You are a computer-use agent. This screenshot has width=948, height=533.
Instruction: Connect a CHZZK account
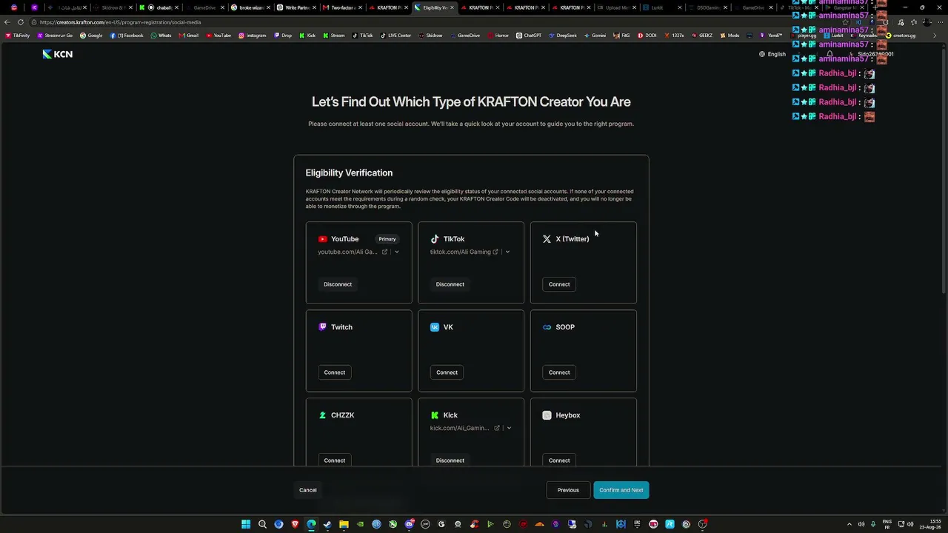click(x=335, y=460)
